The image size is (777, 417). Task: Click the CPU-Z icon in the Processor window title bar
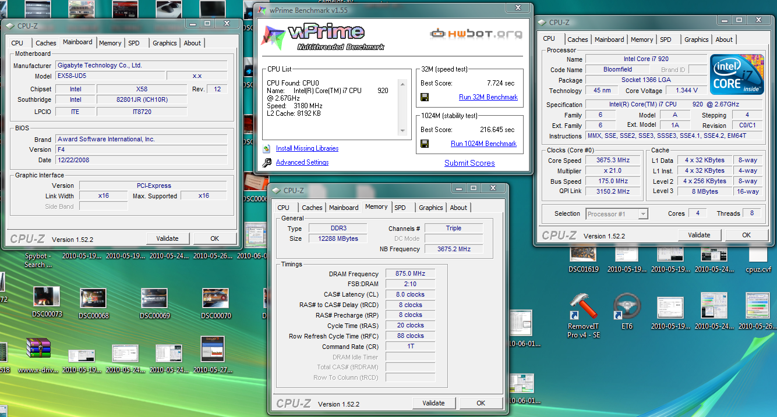(542, 23)
